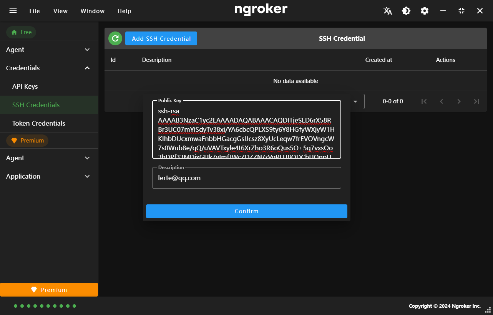Minimize the ngroker window
The width and height of the screenshot is (493, 315).
(443, 11)
